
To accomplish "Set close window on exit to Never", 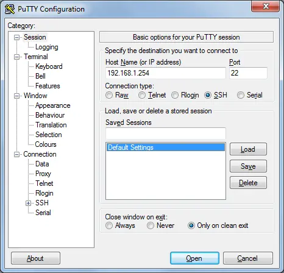I will pos(151,225).
